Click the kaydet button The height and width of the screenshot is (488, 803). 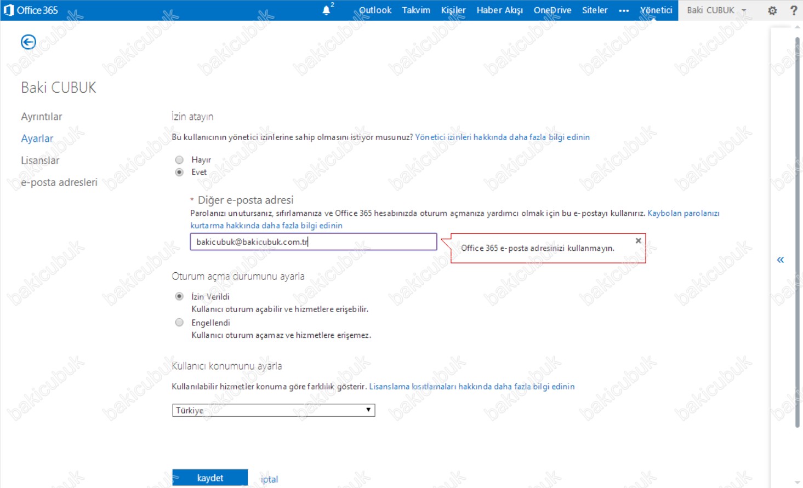[x=210, y=478]
